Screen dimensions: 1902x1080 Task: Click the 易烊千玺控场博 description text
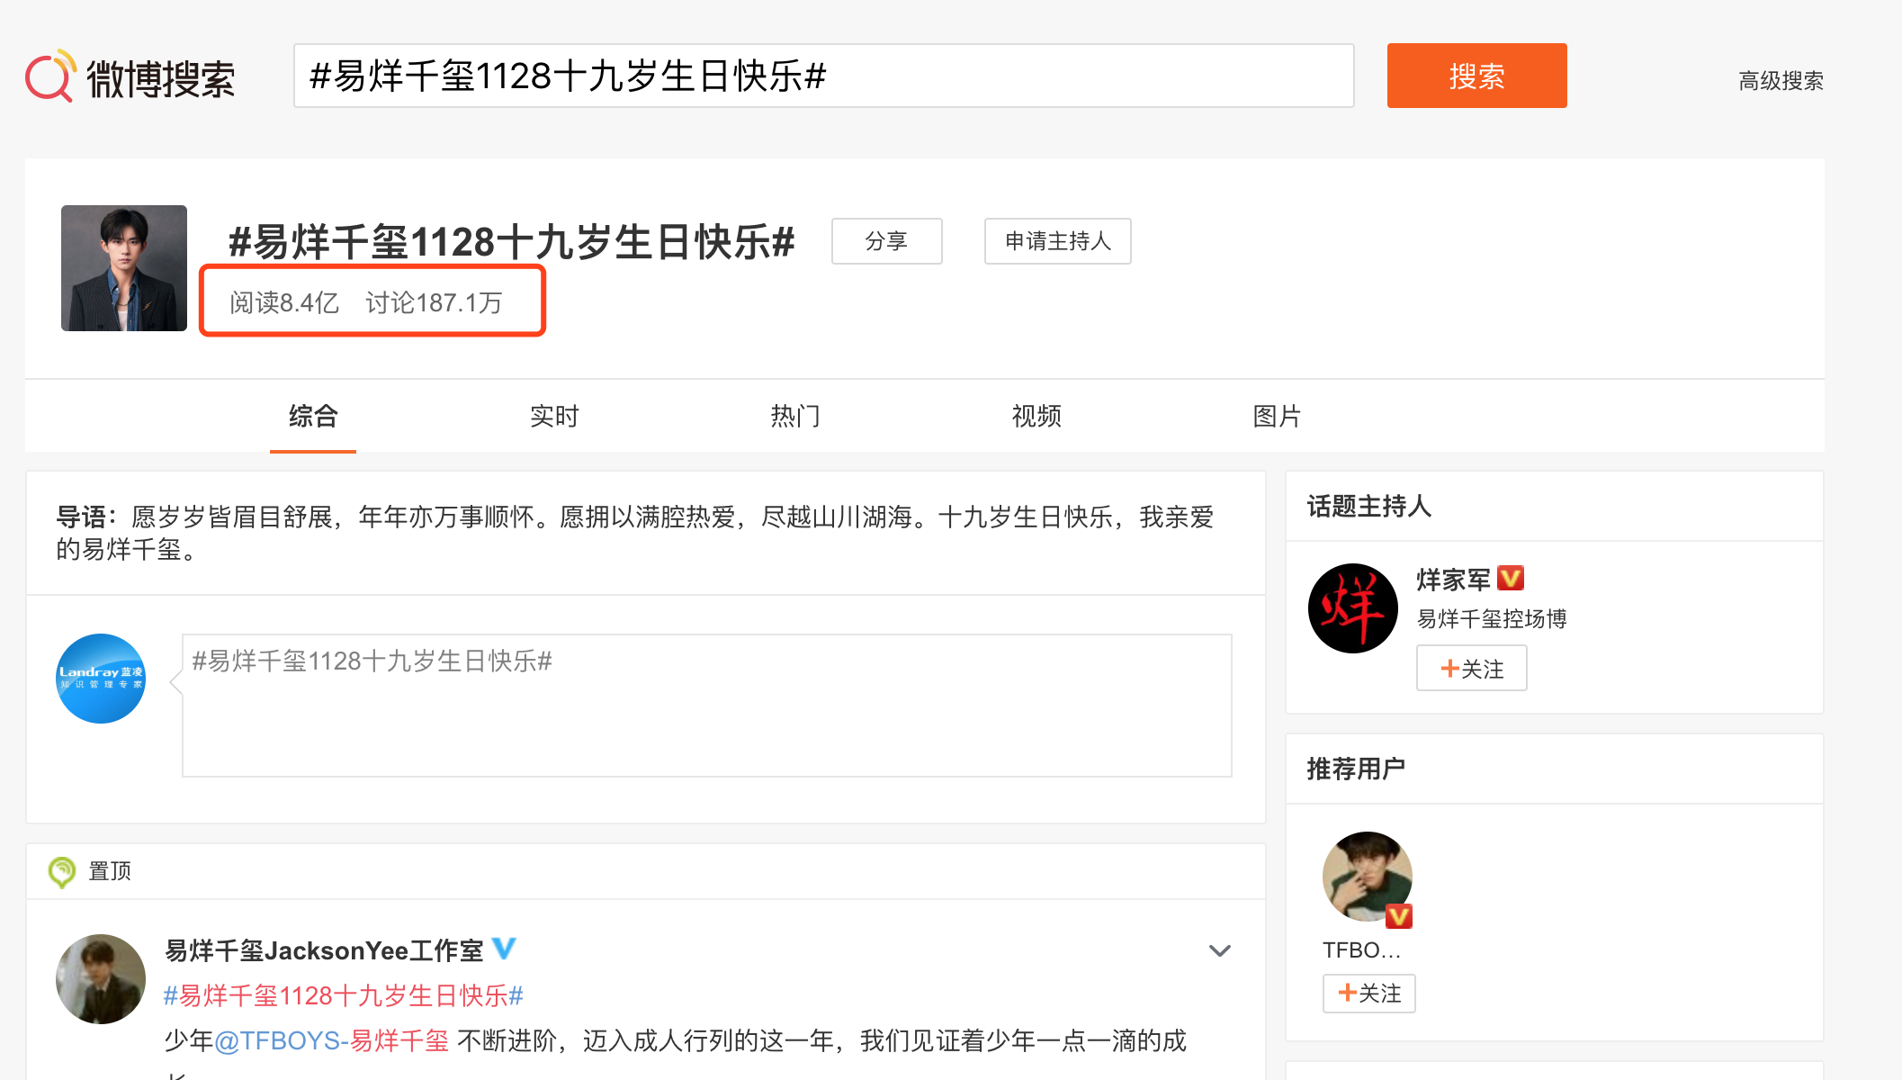pos(1492,619)
